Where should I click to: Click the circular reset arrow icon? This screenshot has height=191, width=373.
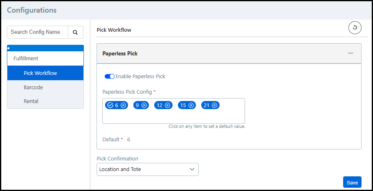click(x=355, y=28)
